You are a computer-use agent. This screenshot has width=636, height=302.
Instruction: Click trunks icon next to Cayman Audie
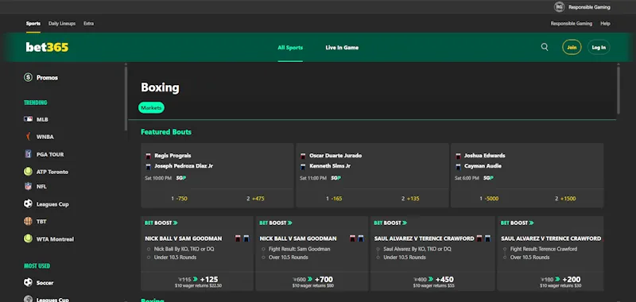click(458, 166)
